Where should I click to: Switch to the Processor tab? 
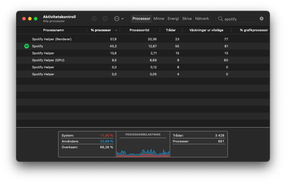click(x=141, y=19)
